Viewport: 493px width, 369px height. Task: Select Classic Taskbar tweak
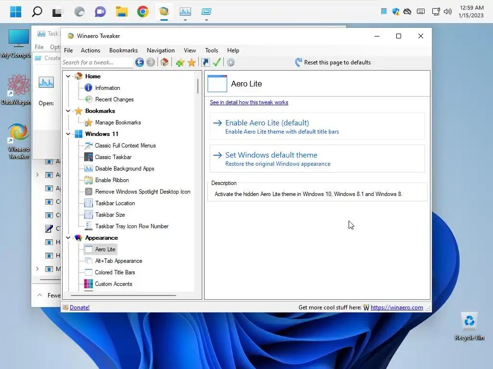[113, 157]
